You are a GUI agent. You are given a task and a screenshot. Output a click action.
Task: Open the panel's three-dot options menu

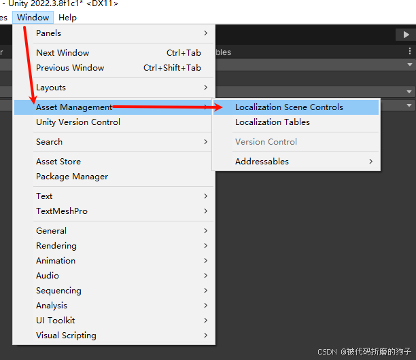pyautogui.click(x=410, y=51)
